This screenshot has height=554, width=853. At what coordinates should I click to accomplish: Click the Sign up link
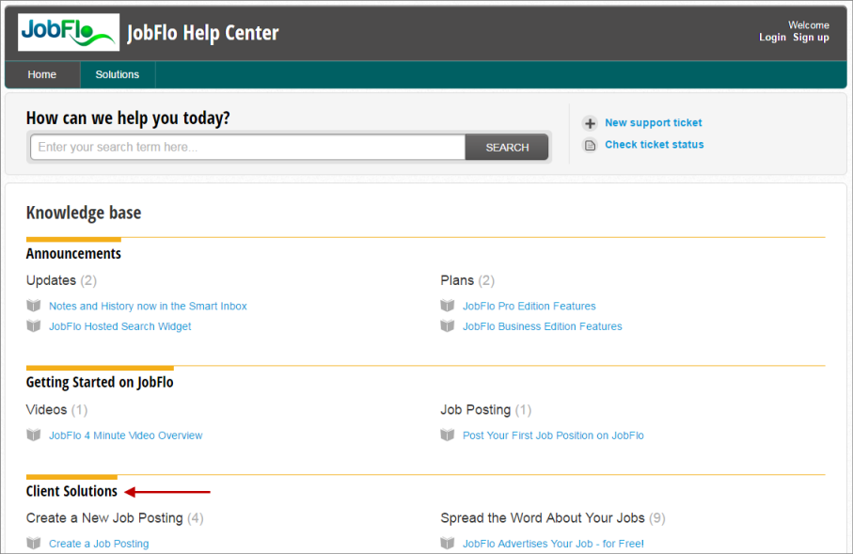(811, 38)
